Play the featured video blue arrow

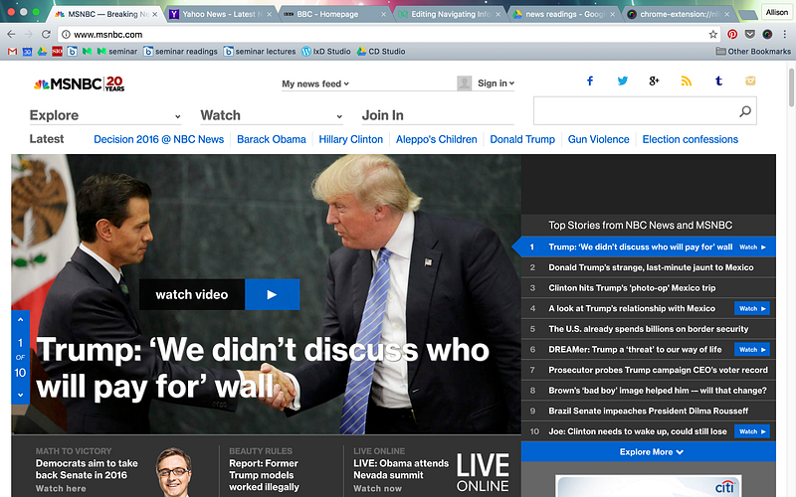pyautogui.click(x=272, y=294)
